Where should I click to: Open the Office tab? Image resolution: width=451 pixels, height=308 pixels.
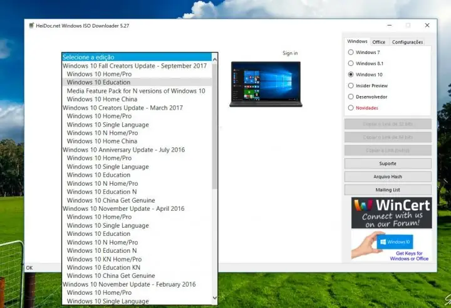point(378,42)
